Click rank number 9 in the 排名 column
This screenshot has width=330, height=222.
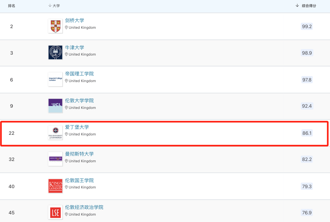[x=12, y=106]
